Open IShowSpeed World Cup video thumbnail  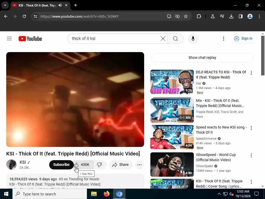[x=172, y=165]
